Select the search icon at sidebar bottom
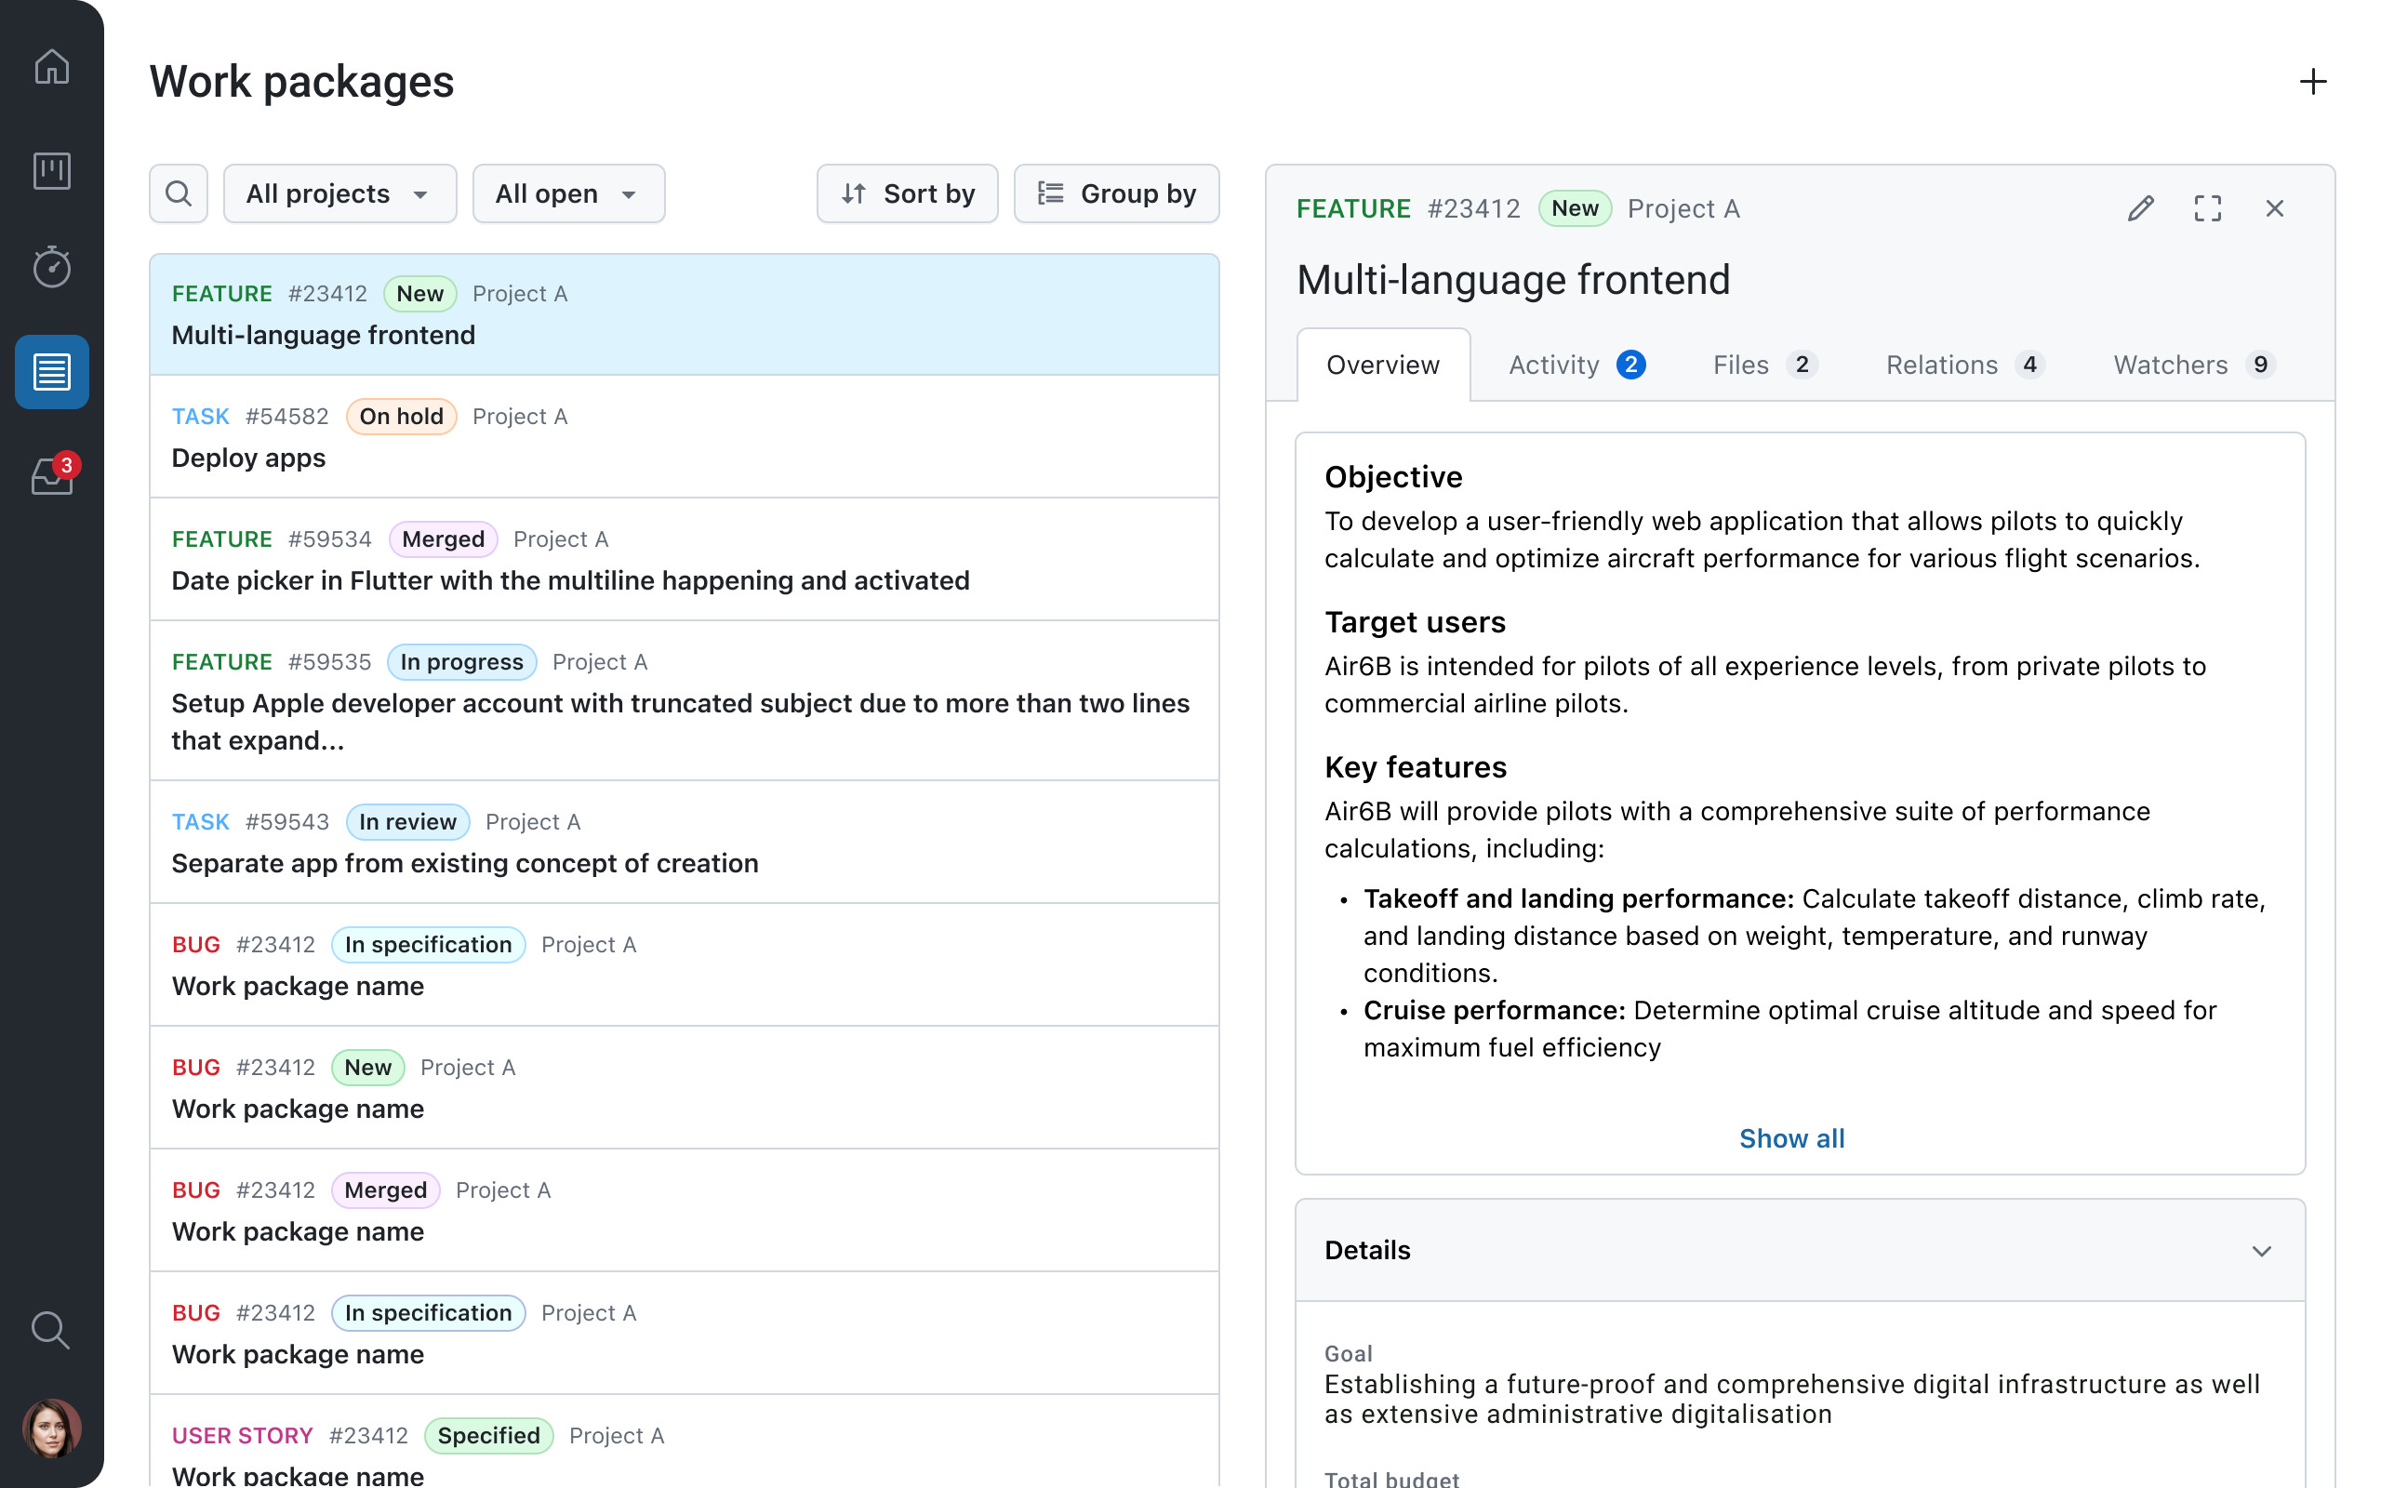The image size is (2381, 1488). tap(51, 1331)
